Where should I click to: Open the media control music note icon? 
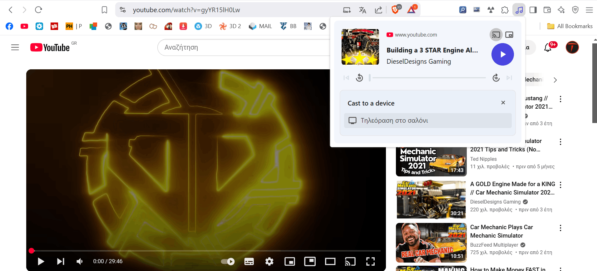pos(519,10)
